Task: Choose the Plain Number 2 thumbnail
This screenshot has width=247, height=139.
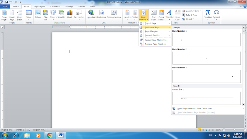Action: (207, 58)
